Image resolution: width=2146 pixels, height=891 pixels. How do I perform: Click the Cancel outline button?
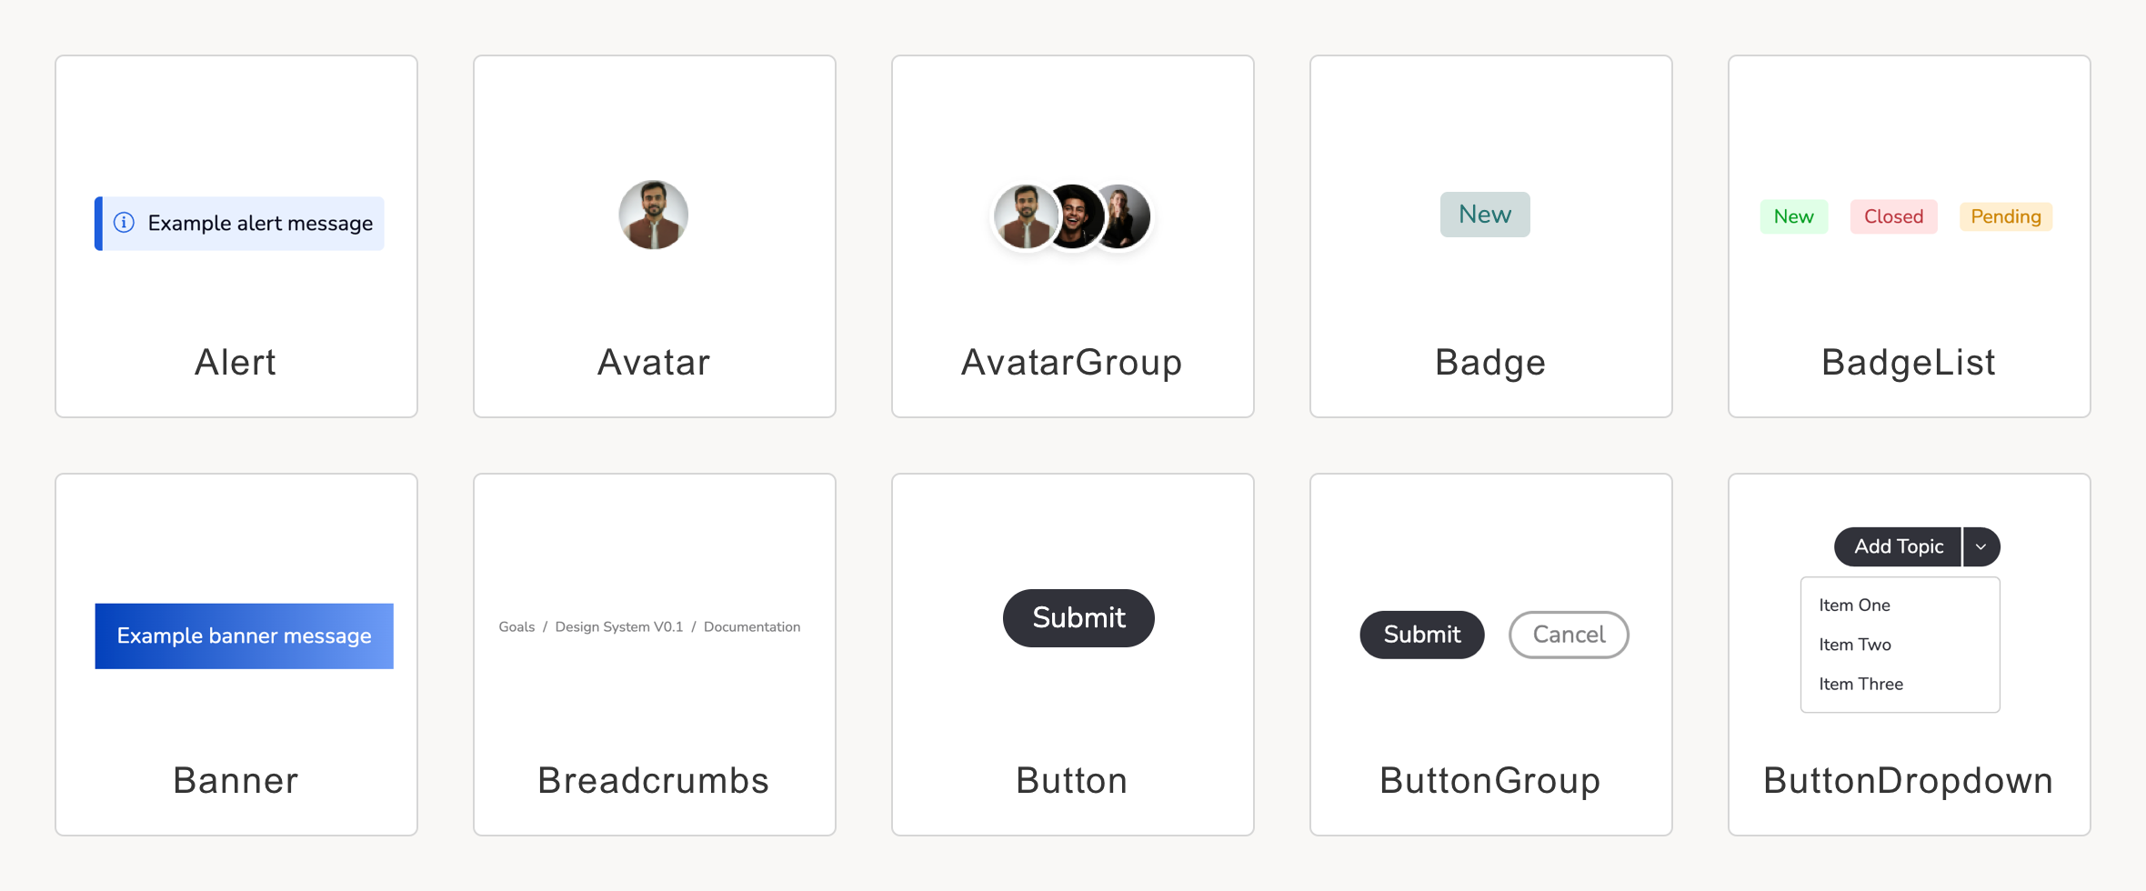[x=1569, y=635]
